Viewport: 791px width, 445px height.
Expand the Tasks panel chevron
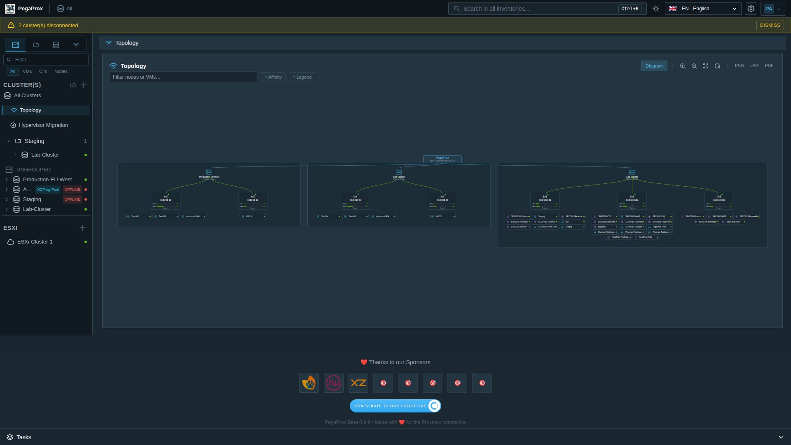[x=781, y=437]
